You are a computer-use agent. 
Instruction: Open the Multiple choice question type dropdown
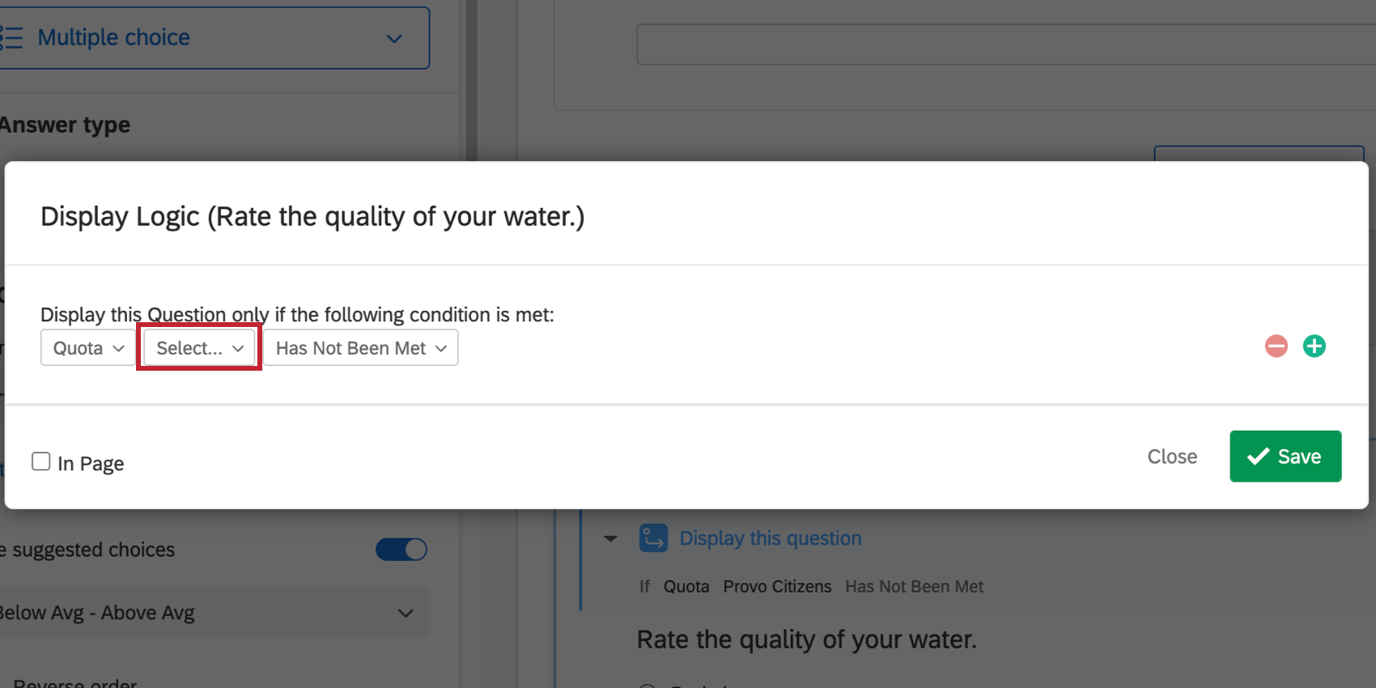point(393,38)
